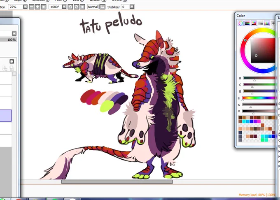The height and width of the screenshot is (200, 280).
Task: Adjust the R red slider
Action: [259, 78]
